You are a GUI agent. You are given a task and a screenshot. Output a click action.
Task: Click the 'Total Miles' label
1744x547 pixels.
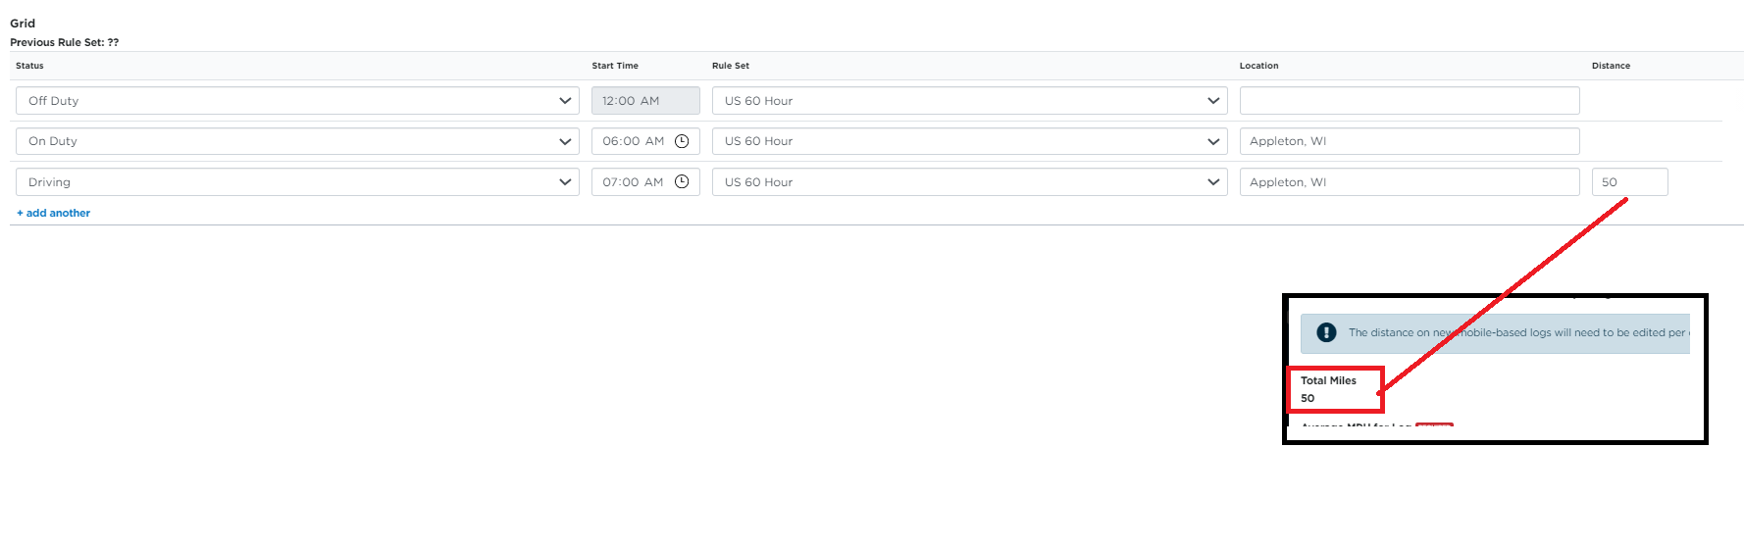point(1328,380)
